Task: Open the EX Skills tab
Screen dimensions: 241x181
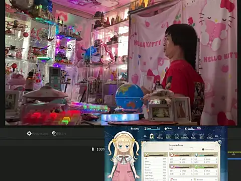Action: coord(185,136)
